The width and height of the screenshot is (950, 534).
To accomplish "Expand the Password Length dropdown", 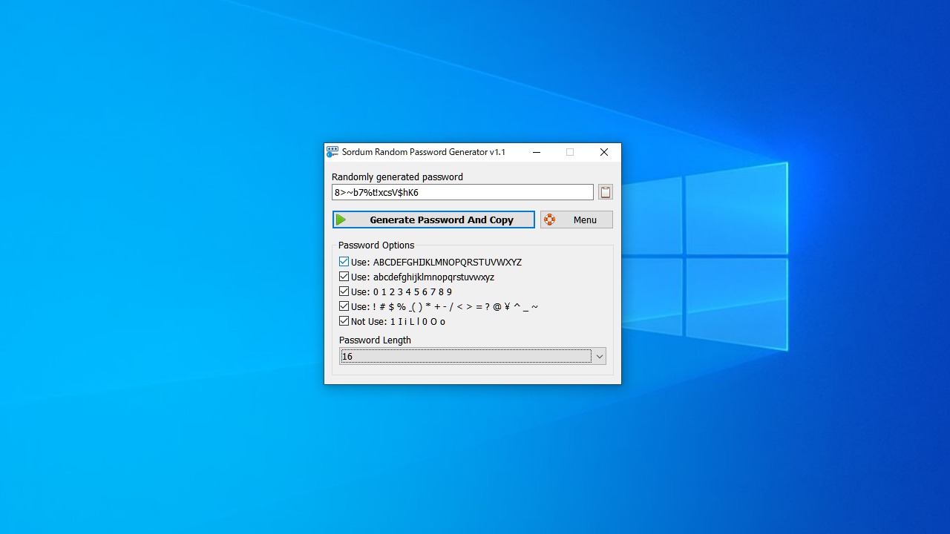I will (x=599, y=356).
